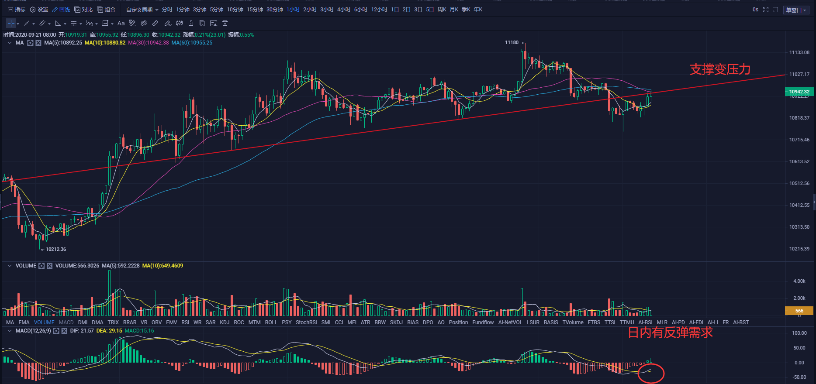Select the parallel channel drawing tool
816x384 pixels.
[x=42, y=23]
